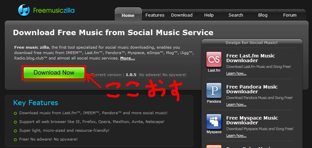Click Download Pandora Music and Song Free! text
Screen dimensions: 312x148
coord(259,98)
